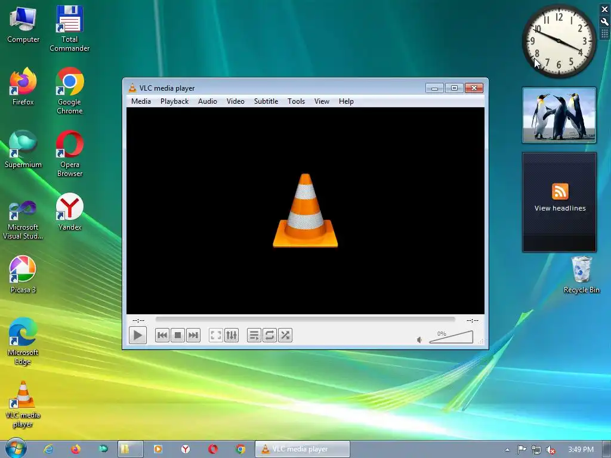This screenshot has width=611, height=458.
Task: Stop playback in VLC
Action: coord(178,335)
